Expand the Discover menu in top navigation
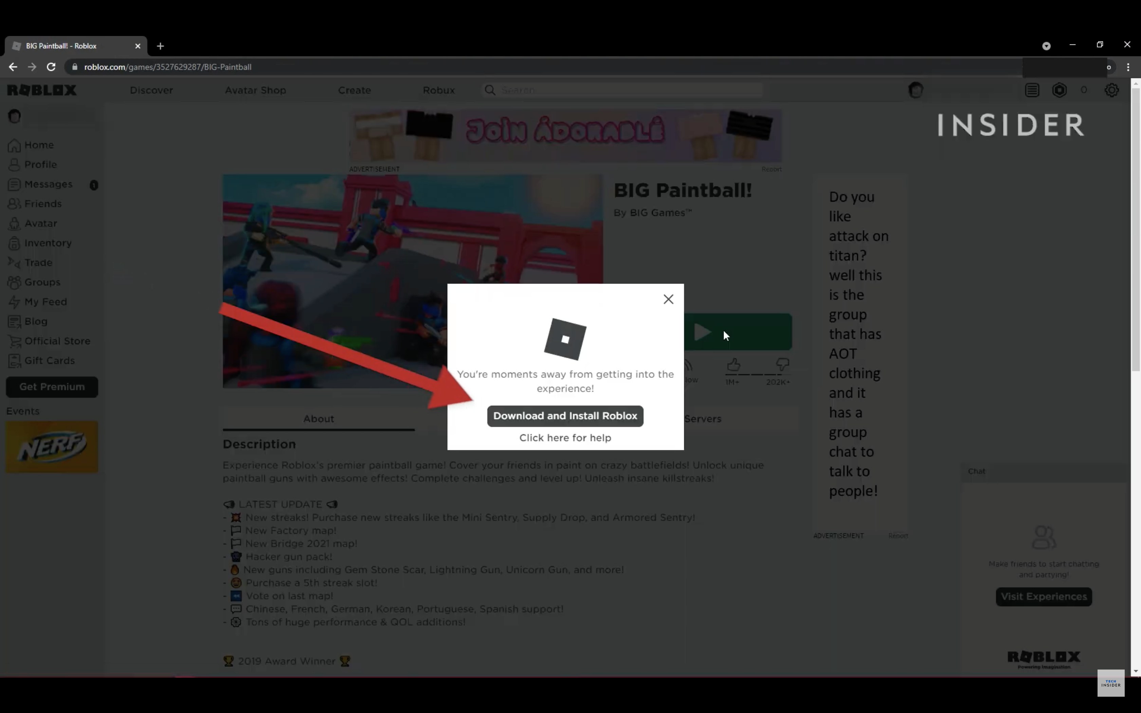Image resolution: width=1141 pixels, height=713 pixels. click(x=151, y=90)
